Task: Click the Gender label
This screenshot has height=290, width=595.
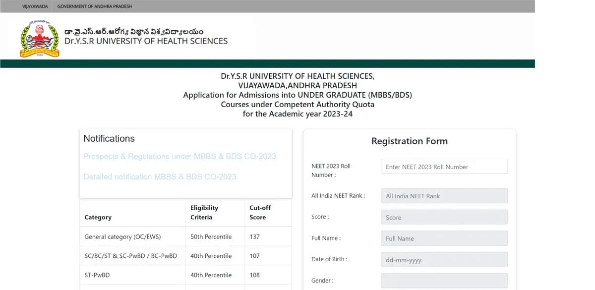Action: click(322, 281)
